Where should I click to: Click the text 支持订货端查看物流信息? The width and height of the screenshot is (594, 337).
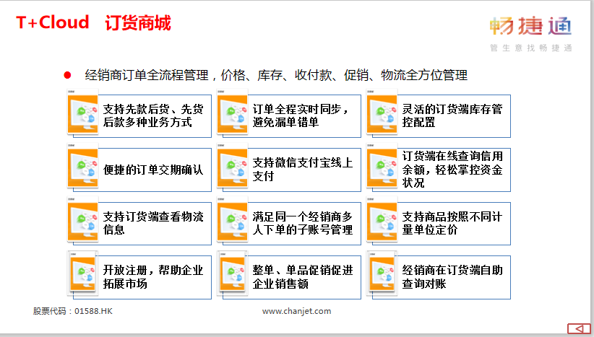tap(153, 223)
